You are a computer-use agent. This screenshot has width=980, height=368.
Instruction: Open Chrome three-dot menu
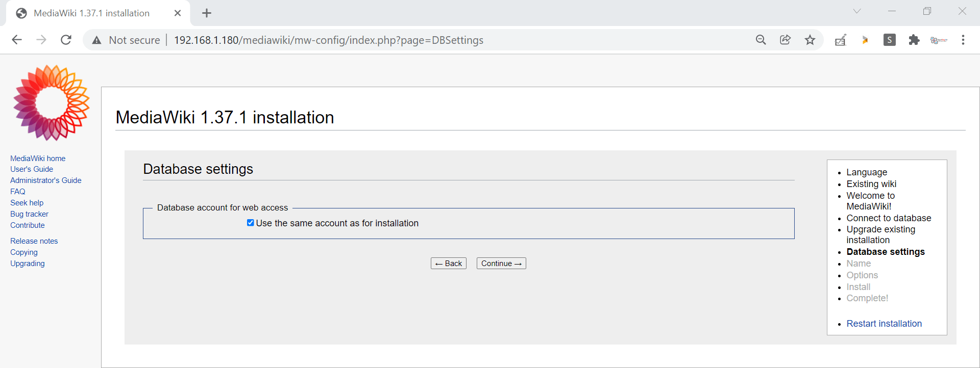963,40
